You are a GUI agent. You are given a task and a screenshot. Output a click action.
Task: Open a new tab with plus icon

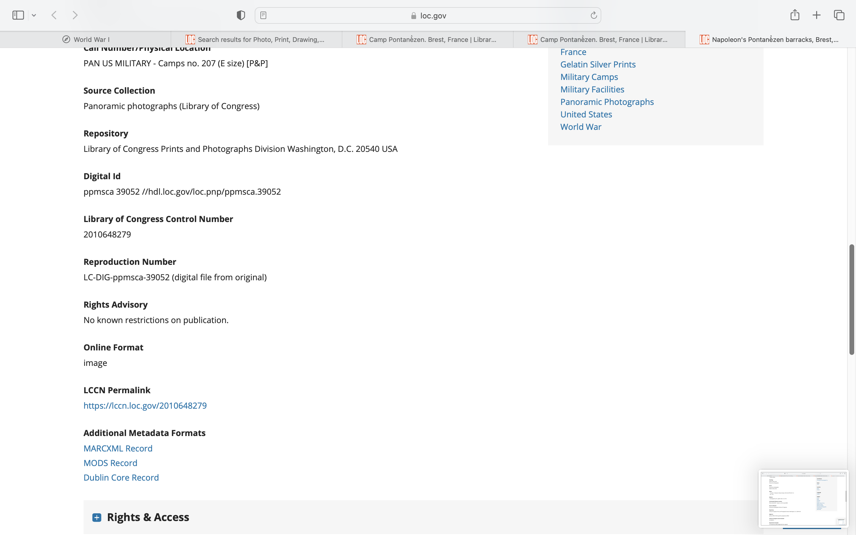(x=816, y=15)
